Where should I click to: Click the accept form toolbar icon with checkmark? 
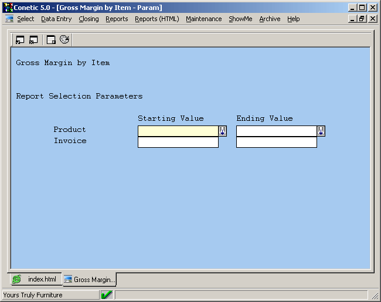coord(20,40)
